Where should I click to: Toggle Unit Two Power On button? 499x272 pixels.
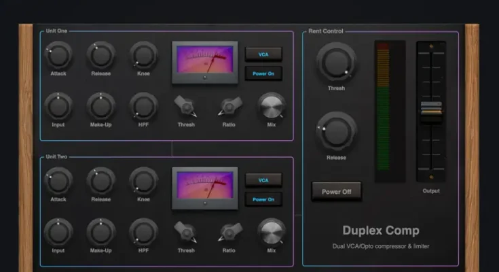(x=263, y=199)
